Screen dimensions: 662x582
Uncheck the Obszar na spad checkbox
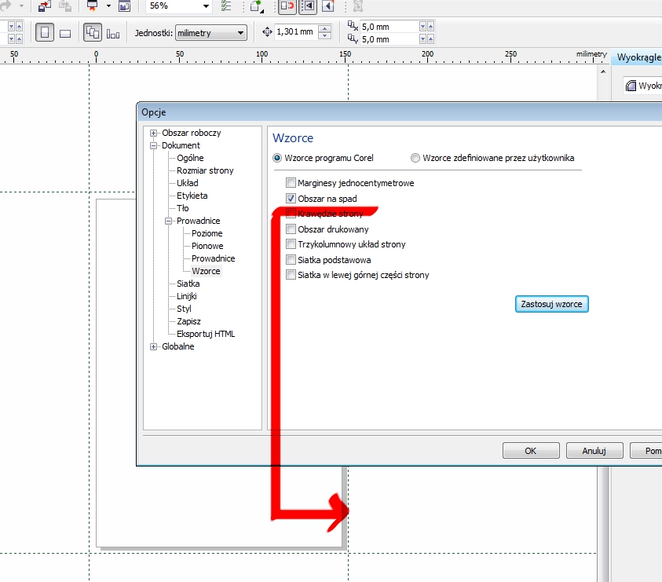click(291, 199)
